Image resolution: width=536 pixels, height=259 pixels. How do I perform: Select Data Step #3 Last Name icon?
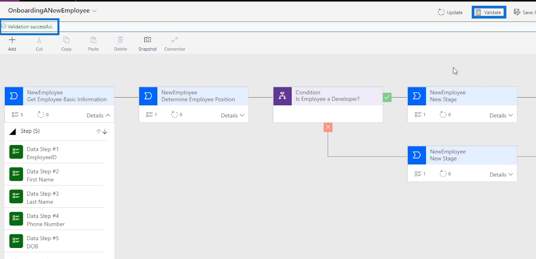(16, 196)
